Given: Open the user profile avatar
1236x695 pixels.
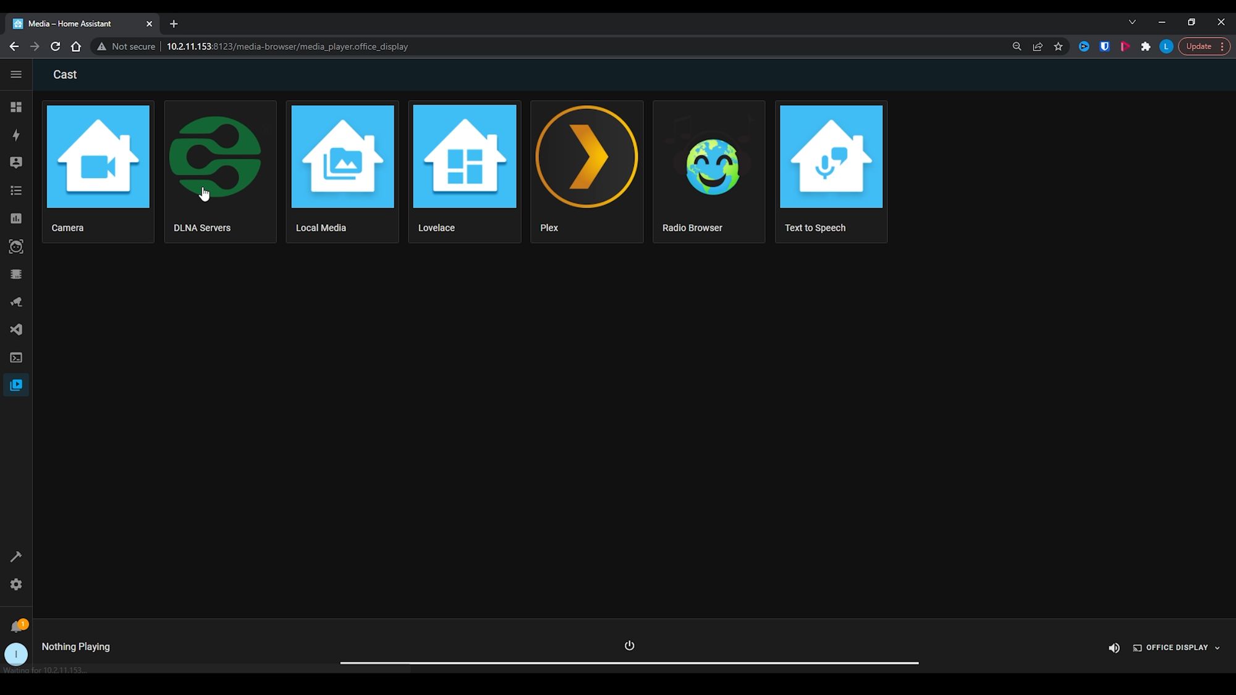Looking at the screenshot, I should click(16, 654).
